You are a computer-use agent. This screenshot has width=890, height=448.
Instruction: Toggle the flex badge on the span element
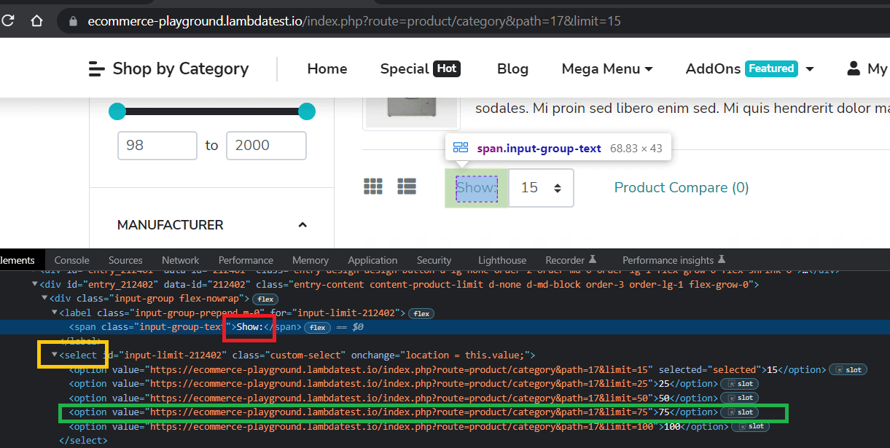(317, 327)
